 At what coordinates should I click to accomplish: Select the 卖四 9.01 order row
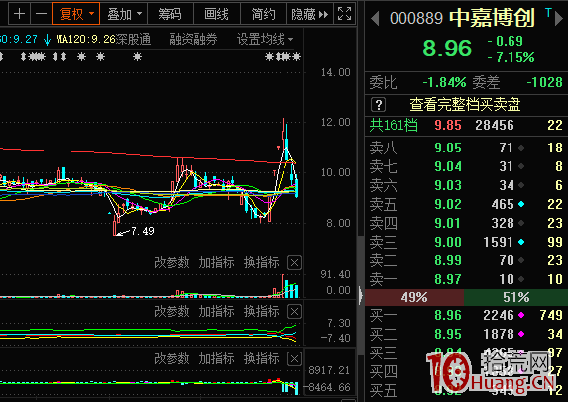pyautogui.click(x=466, y=223)
